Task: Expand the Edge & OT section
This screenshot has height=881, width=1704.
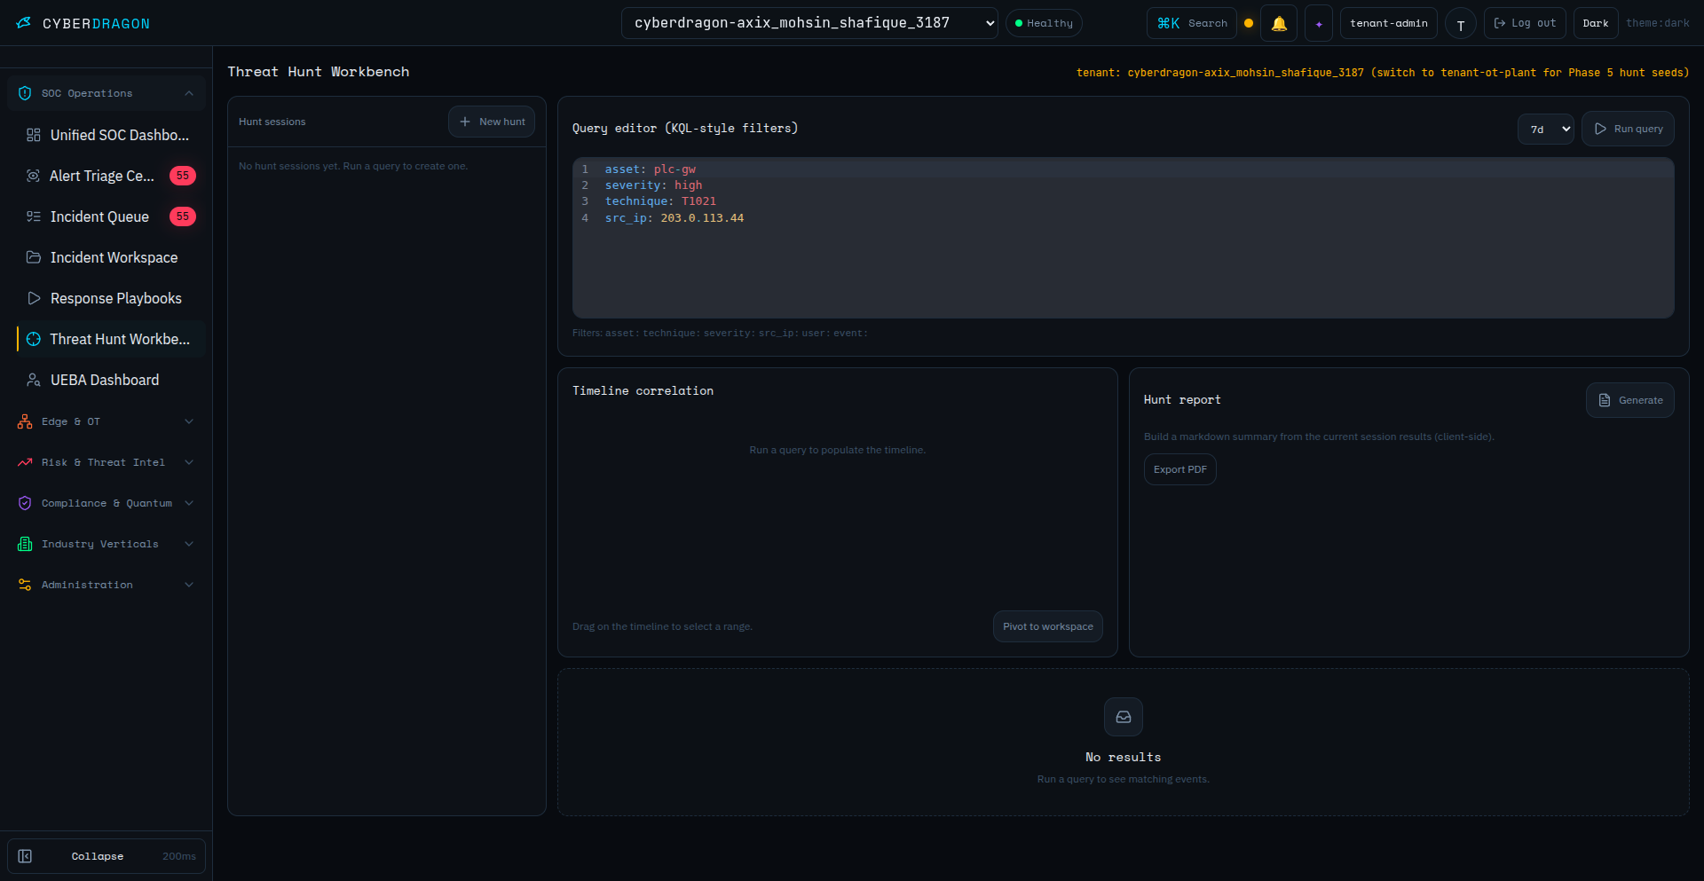Action: [106, 421]
